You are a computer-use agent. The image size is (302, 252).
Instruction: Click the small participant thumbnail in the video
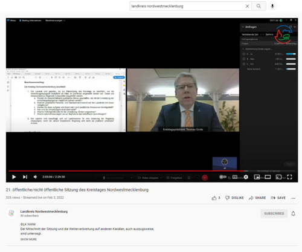(x=225, y=163)
